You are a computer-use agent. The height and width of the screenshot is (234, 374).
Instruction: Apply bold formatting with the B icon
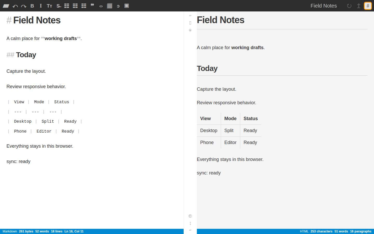(32, 6)
